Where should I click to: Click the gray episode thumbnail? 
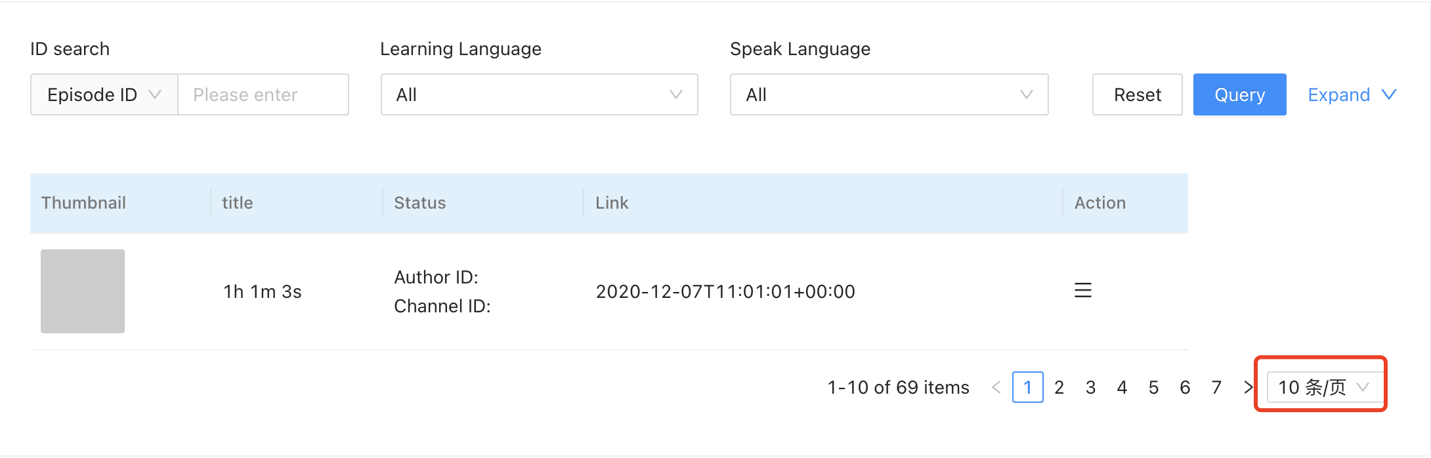[x=83, y=291]
